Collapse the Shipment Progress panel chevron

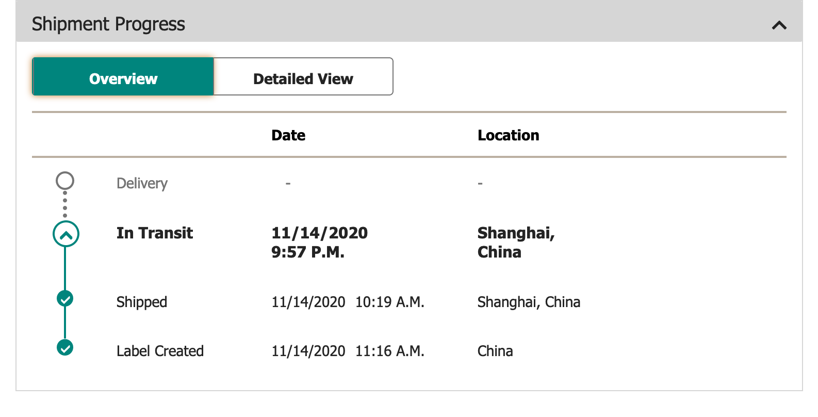[779, 25]
